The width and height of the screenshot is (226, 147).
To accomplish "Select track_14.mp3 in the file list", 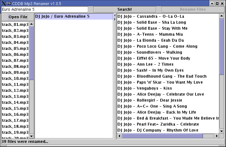I will coord(15,103).
